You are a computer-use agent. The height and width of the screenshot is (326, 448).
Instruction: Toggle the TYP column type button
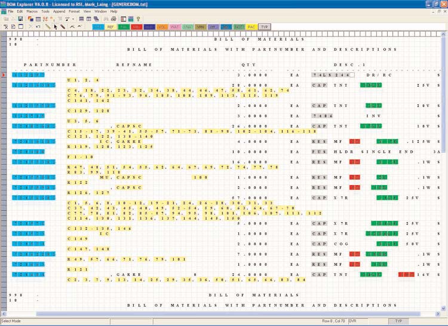coord(264,27)
